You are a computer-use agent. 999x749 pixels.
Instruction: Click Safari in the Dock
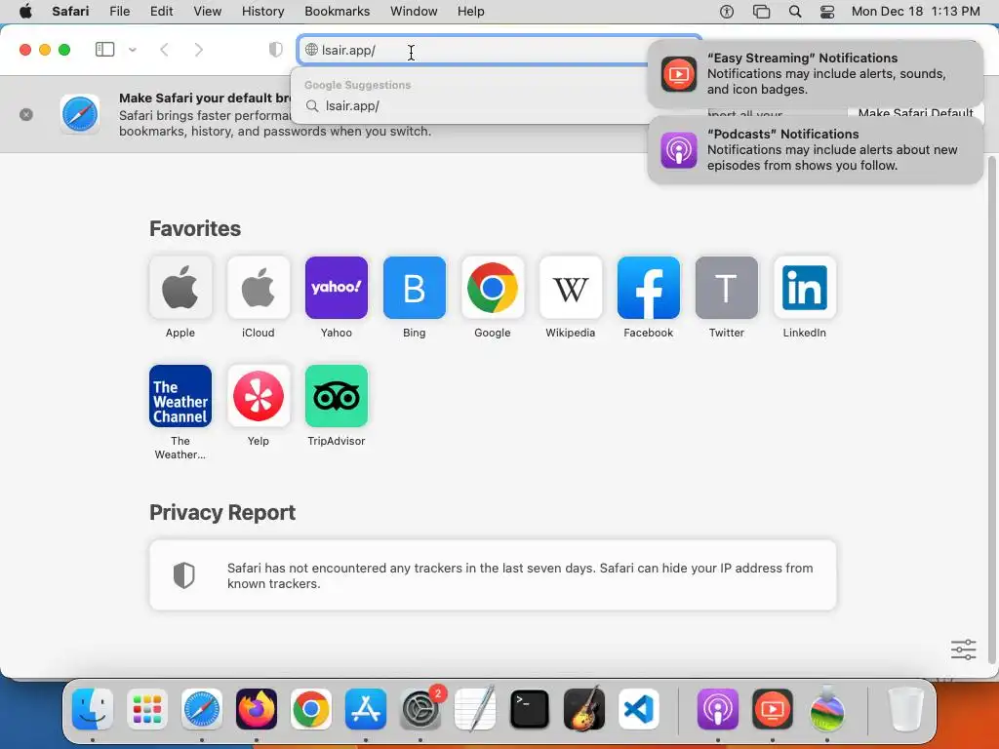pyautogui.click(x=202, y=709)
